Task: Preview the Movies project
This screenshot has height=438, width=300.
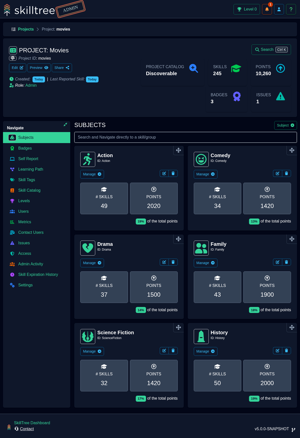Action: [39, 68]
